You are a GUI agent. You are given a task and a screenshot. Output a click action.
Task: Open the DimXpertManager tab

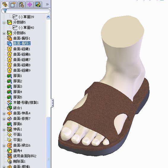click(30, 5)
